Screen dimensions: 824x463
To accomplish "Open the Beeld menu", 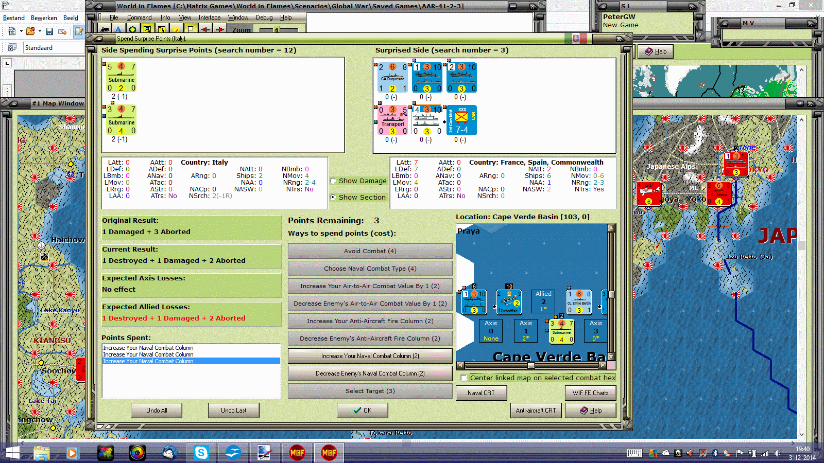I will click(71, 18).
